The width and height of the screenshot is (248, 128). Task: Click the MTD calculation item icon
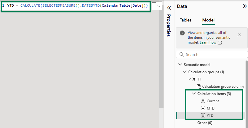[x=203, y=108]
